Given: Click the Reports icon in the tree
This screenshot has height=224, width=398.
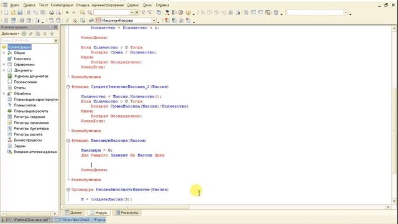Looking at the screenshot, I should coord(10,88).
